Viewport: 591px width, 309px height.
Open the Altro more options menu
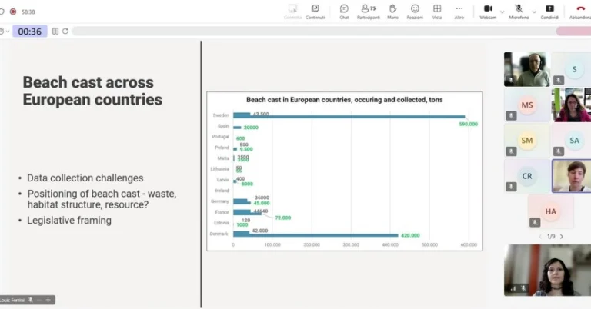[x=459, y=11]
